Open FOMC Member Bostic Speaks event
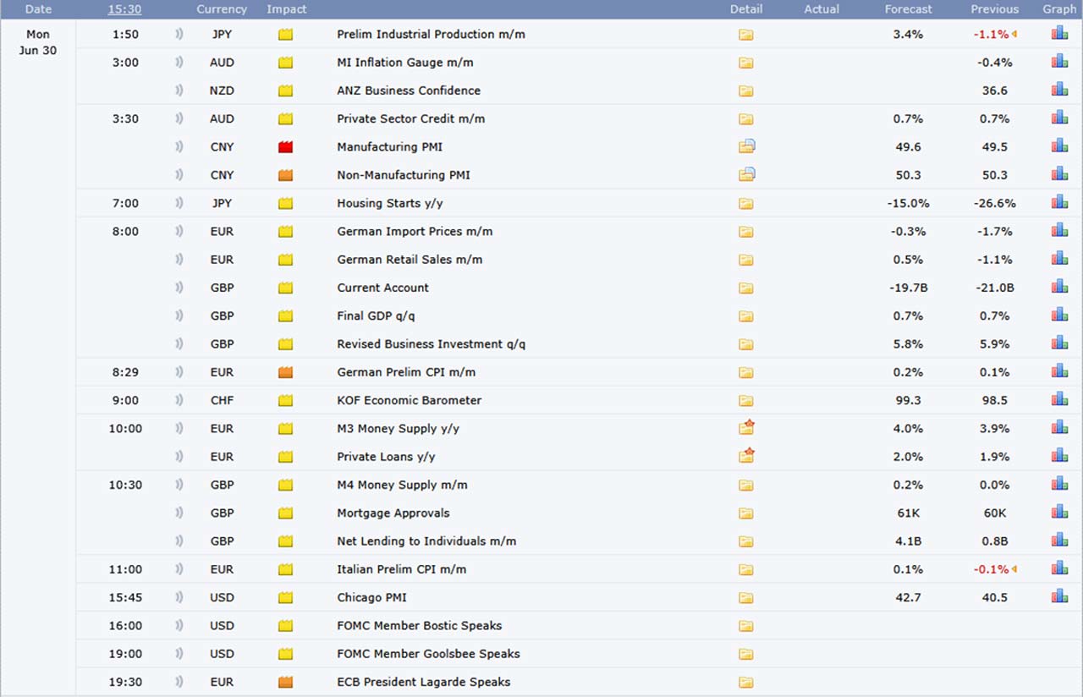This screenshot has width=1083, height=697. [419, 626]
